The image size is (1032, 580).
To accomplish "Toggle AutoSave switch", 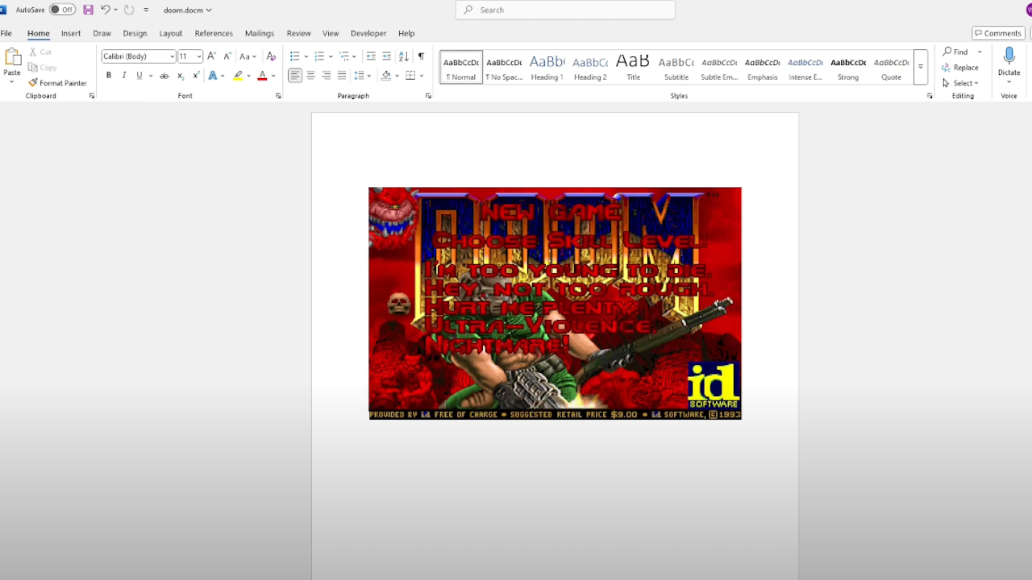I will tap(62, 10).
